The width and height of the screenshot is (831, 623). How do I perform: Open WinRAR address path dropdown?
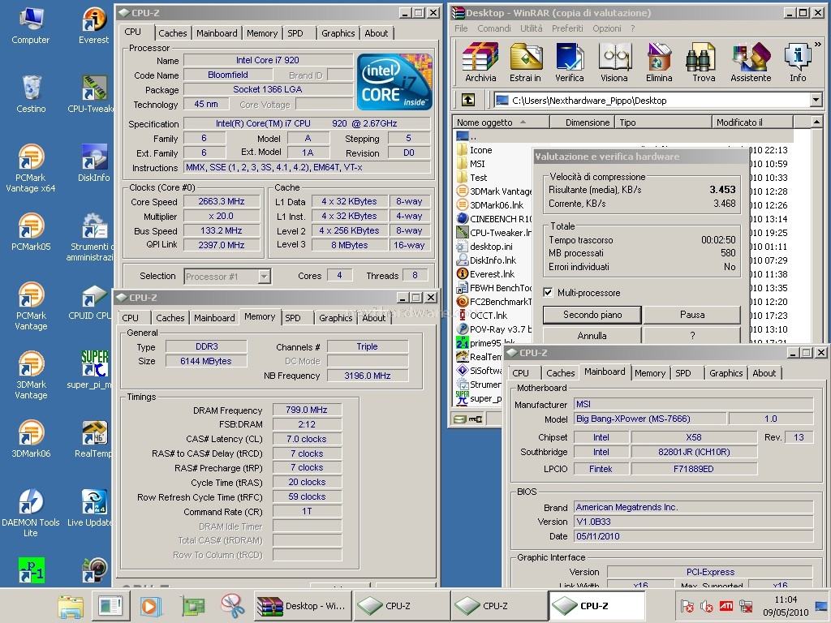[816, 100]
